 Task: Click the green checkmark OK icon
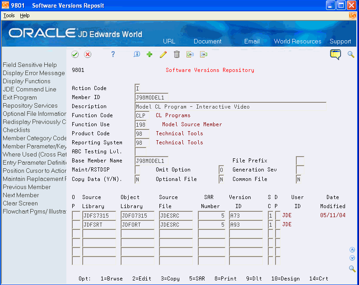[x=75, y=55]
